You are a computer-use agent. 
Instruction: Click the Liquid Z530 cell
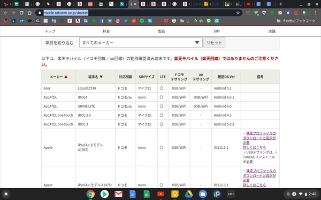[x=95, y=88]
